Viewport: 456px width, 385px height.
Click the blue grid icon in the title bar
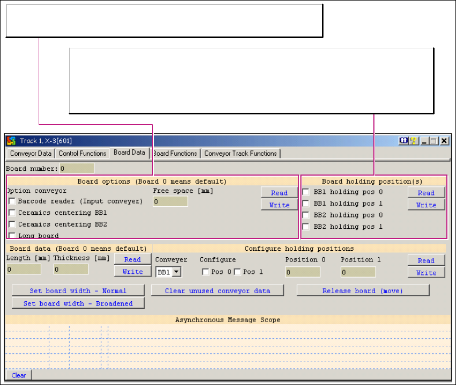403,141
